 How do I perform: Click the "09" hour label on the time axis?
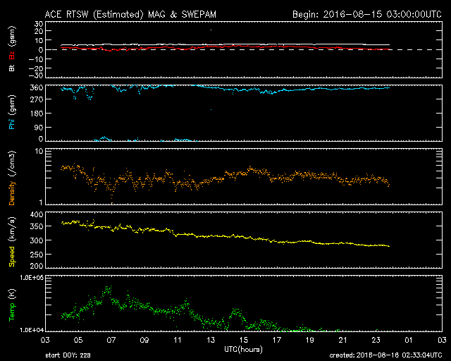coord(144,340)
